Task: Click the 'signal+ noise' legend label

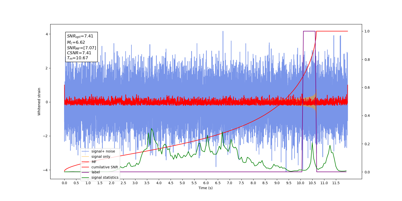Action: [103, 151]
